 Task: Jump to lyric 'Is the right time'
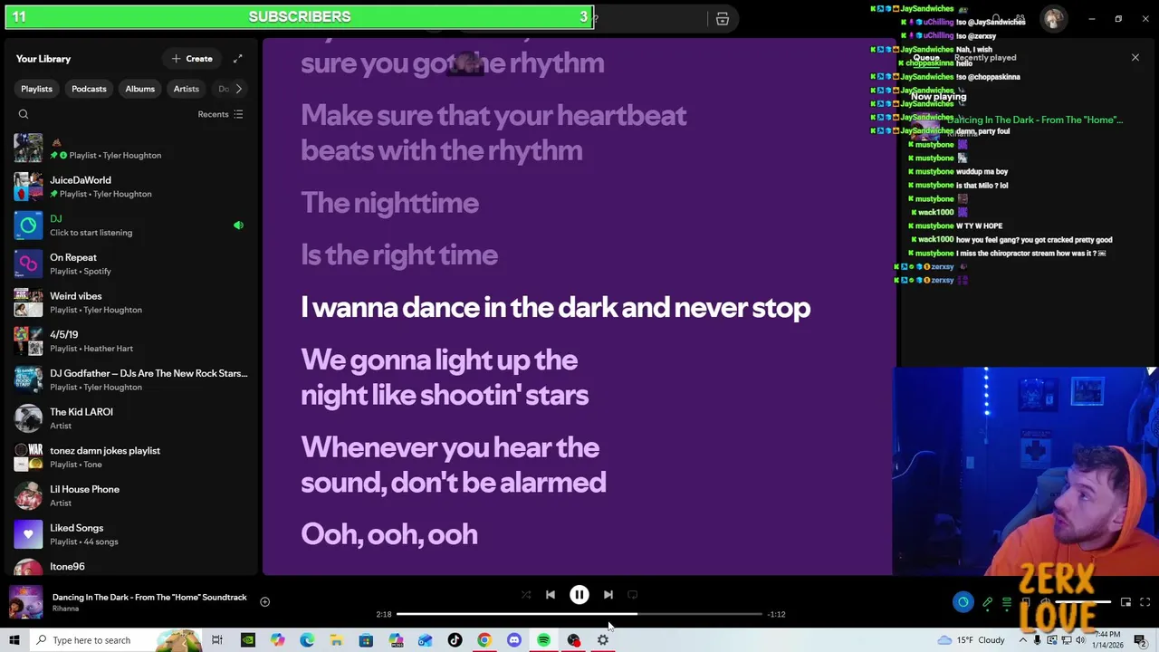point(399,255)
